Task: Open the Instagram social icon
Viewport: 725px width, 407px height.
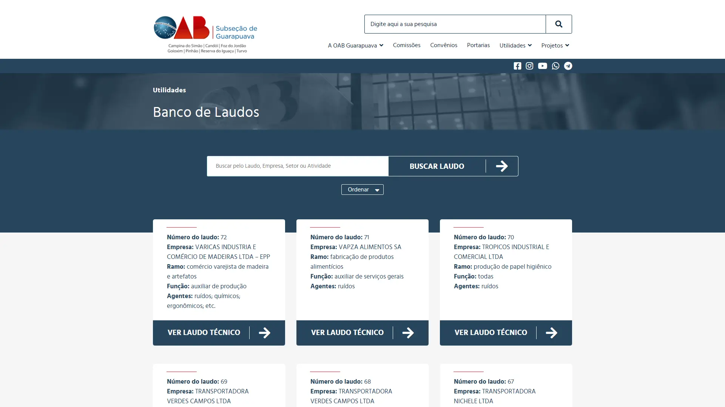Action: pos(529,66)
